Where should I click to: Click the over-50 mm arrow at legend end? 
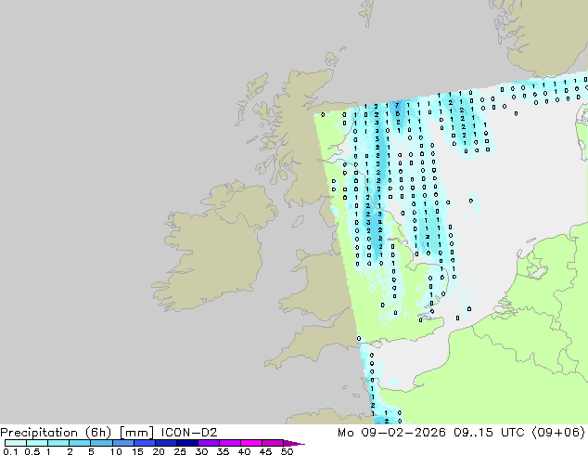click(x=294, y=443)
